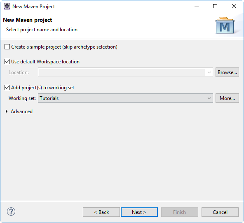Click the Browse... button

point(227,72)
